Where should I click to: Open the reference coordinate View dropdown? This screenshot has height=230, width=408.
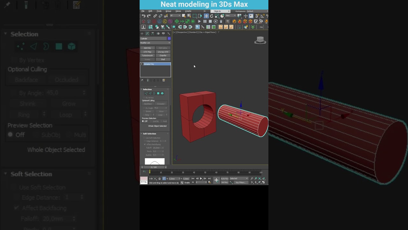tap(230, 16)
